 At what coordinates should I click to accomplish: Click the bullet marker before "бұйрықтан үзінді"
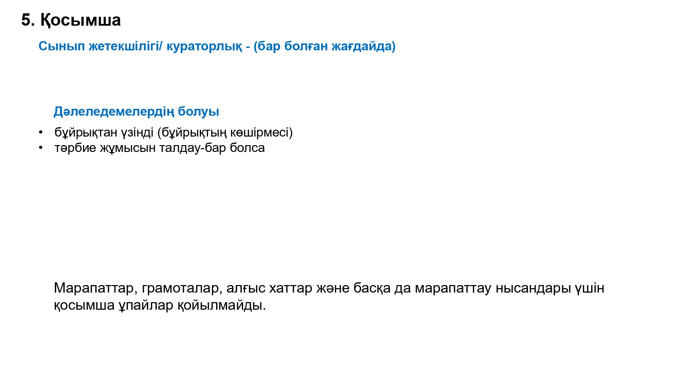(41, 132)
